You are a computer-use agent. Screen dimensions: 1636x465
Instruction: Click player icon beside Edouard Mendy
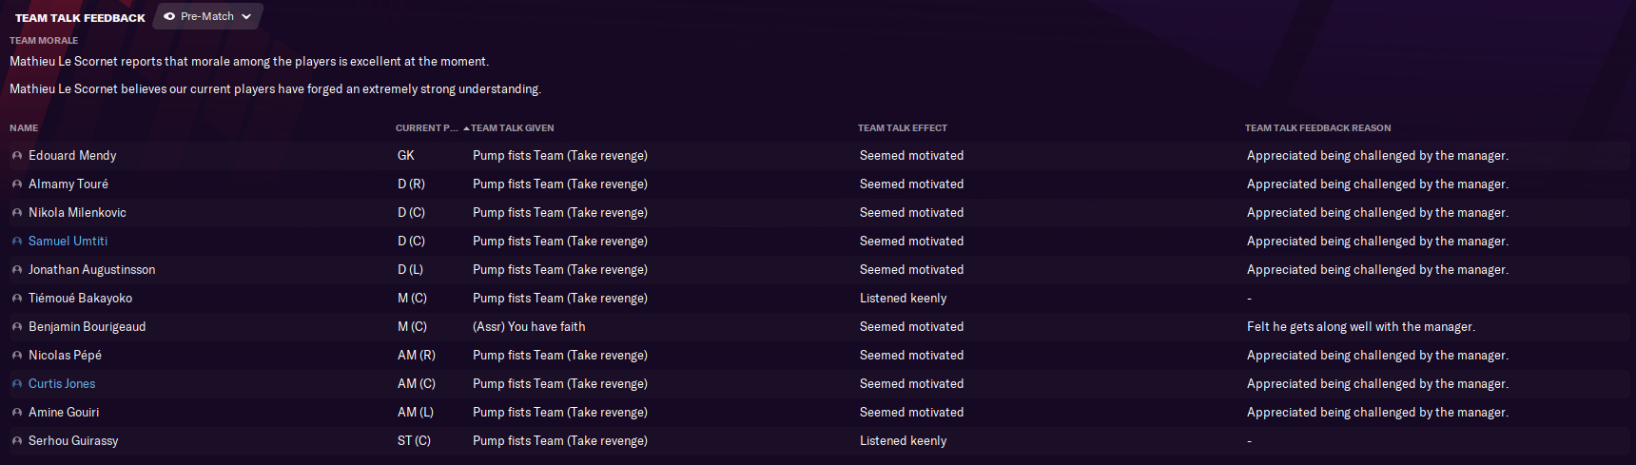17,156
